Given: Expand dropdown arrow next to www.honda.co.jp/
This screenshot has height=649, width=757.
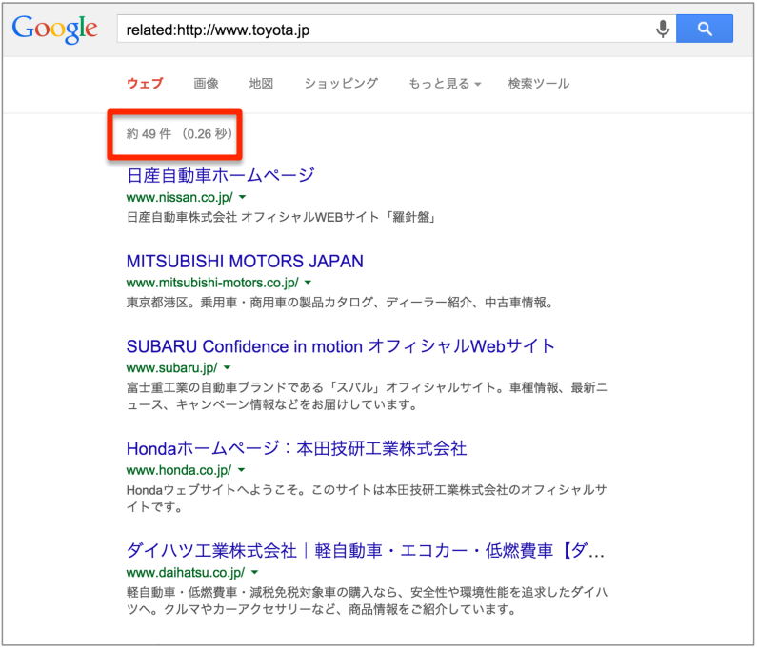Looking at the screenshot, I should tap(242, 470).
